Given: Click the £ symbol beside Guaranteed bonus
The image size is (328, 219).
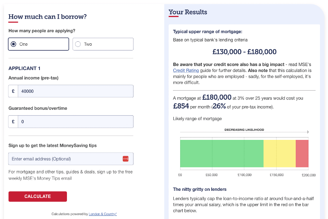Looking at the screenshot, I should [x=13, y=122].
